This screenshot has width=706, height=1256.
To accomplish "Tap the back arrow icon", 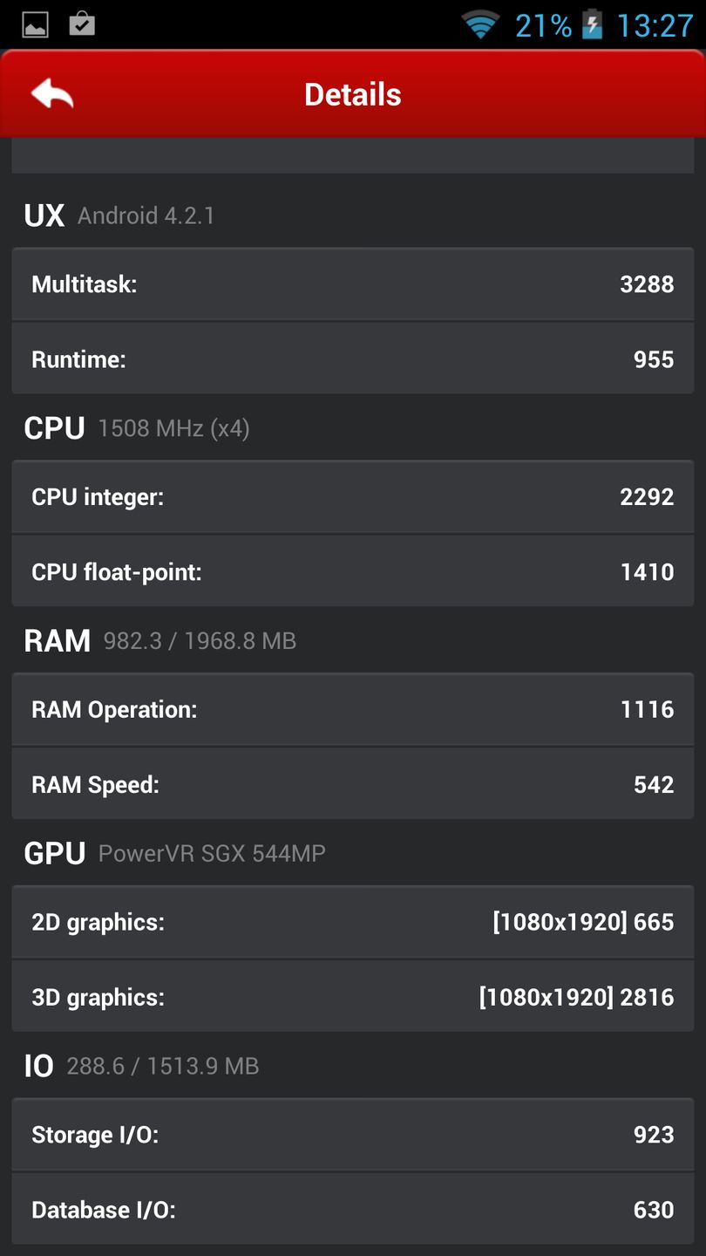I will point(52,94).
